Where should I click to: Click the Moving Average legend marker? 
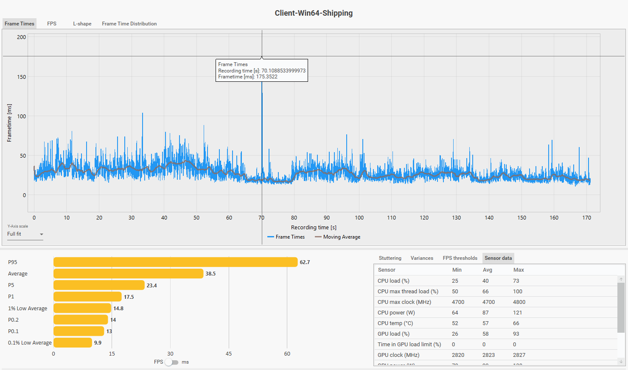pyautogui.click(x=318, y=237)
